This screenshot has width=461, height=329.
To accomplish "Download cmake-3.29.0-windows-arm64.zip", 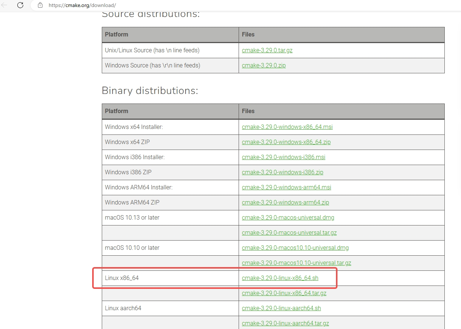I will pyautogui.click(x=285, y=202).
